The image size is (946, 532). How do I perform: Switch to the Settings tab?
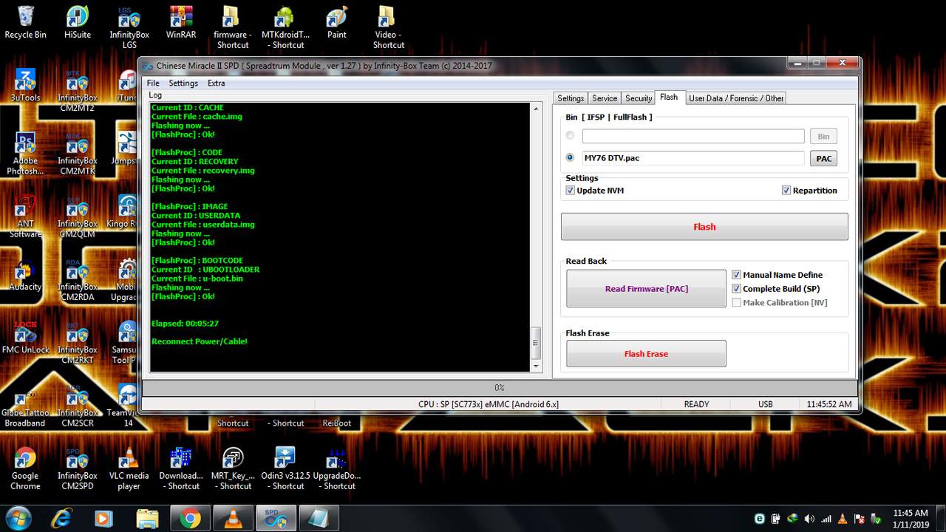(x=571, y=98)
